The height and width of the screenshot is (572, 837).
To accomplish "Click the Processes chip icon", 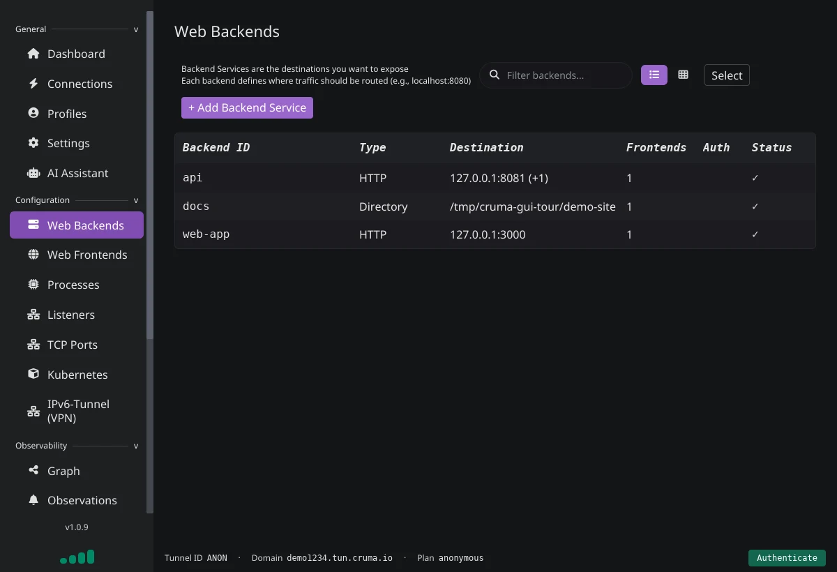I will point(33,285).
